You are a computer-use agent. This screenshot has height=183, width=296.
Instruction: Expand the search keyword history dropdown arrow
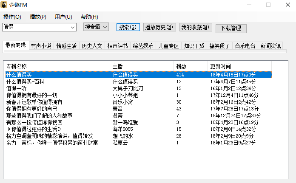pos(73,27)
